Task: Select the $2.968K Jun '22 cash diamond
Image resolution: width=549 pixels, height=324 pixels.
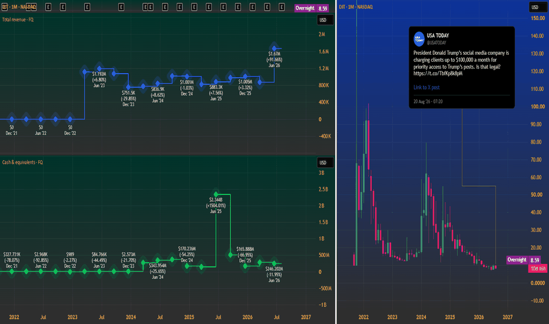Action: (41, 272)
